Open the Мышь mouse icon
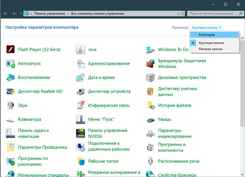Image resolution: width=245 pixels, height=177 pixels. coord(150,120)
